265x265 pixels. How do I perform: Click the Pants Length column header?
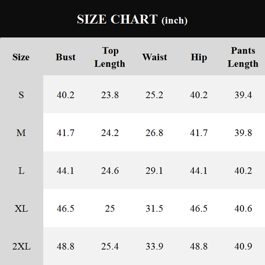coord(243,57)
